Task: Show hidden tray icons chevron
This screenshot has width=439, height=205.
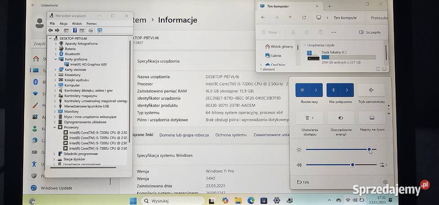Action: click(x=329, y=200)
